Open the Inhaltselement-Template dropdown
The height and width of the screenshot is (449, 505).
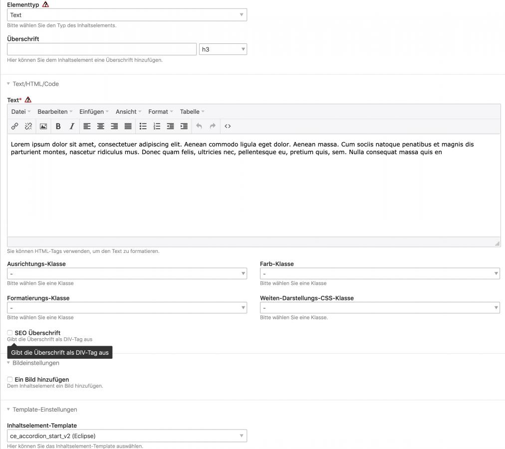(127, 436)
